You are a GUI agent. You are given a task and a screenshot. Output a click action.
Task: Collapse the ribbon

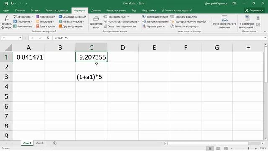(x=265, y=31)
